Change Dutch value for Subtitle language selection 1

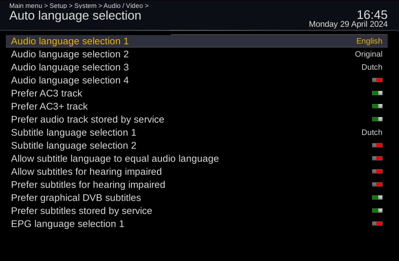tap(372, 132)
